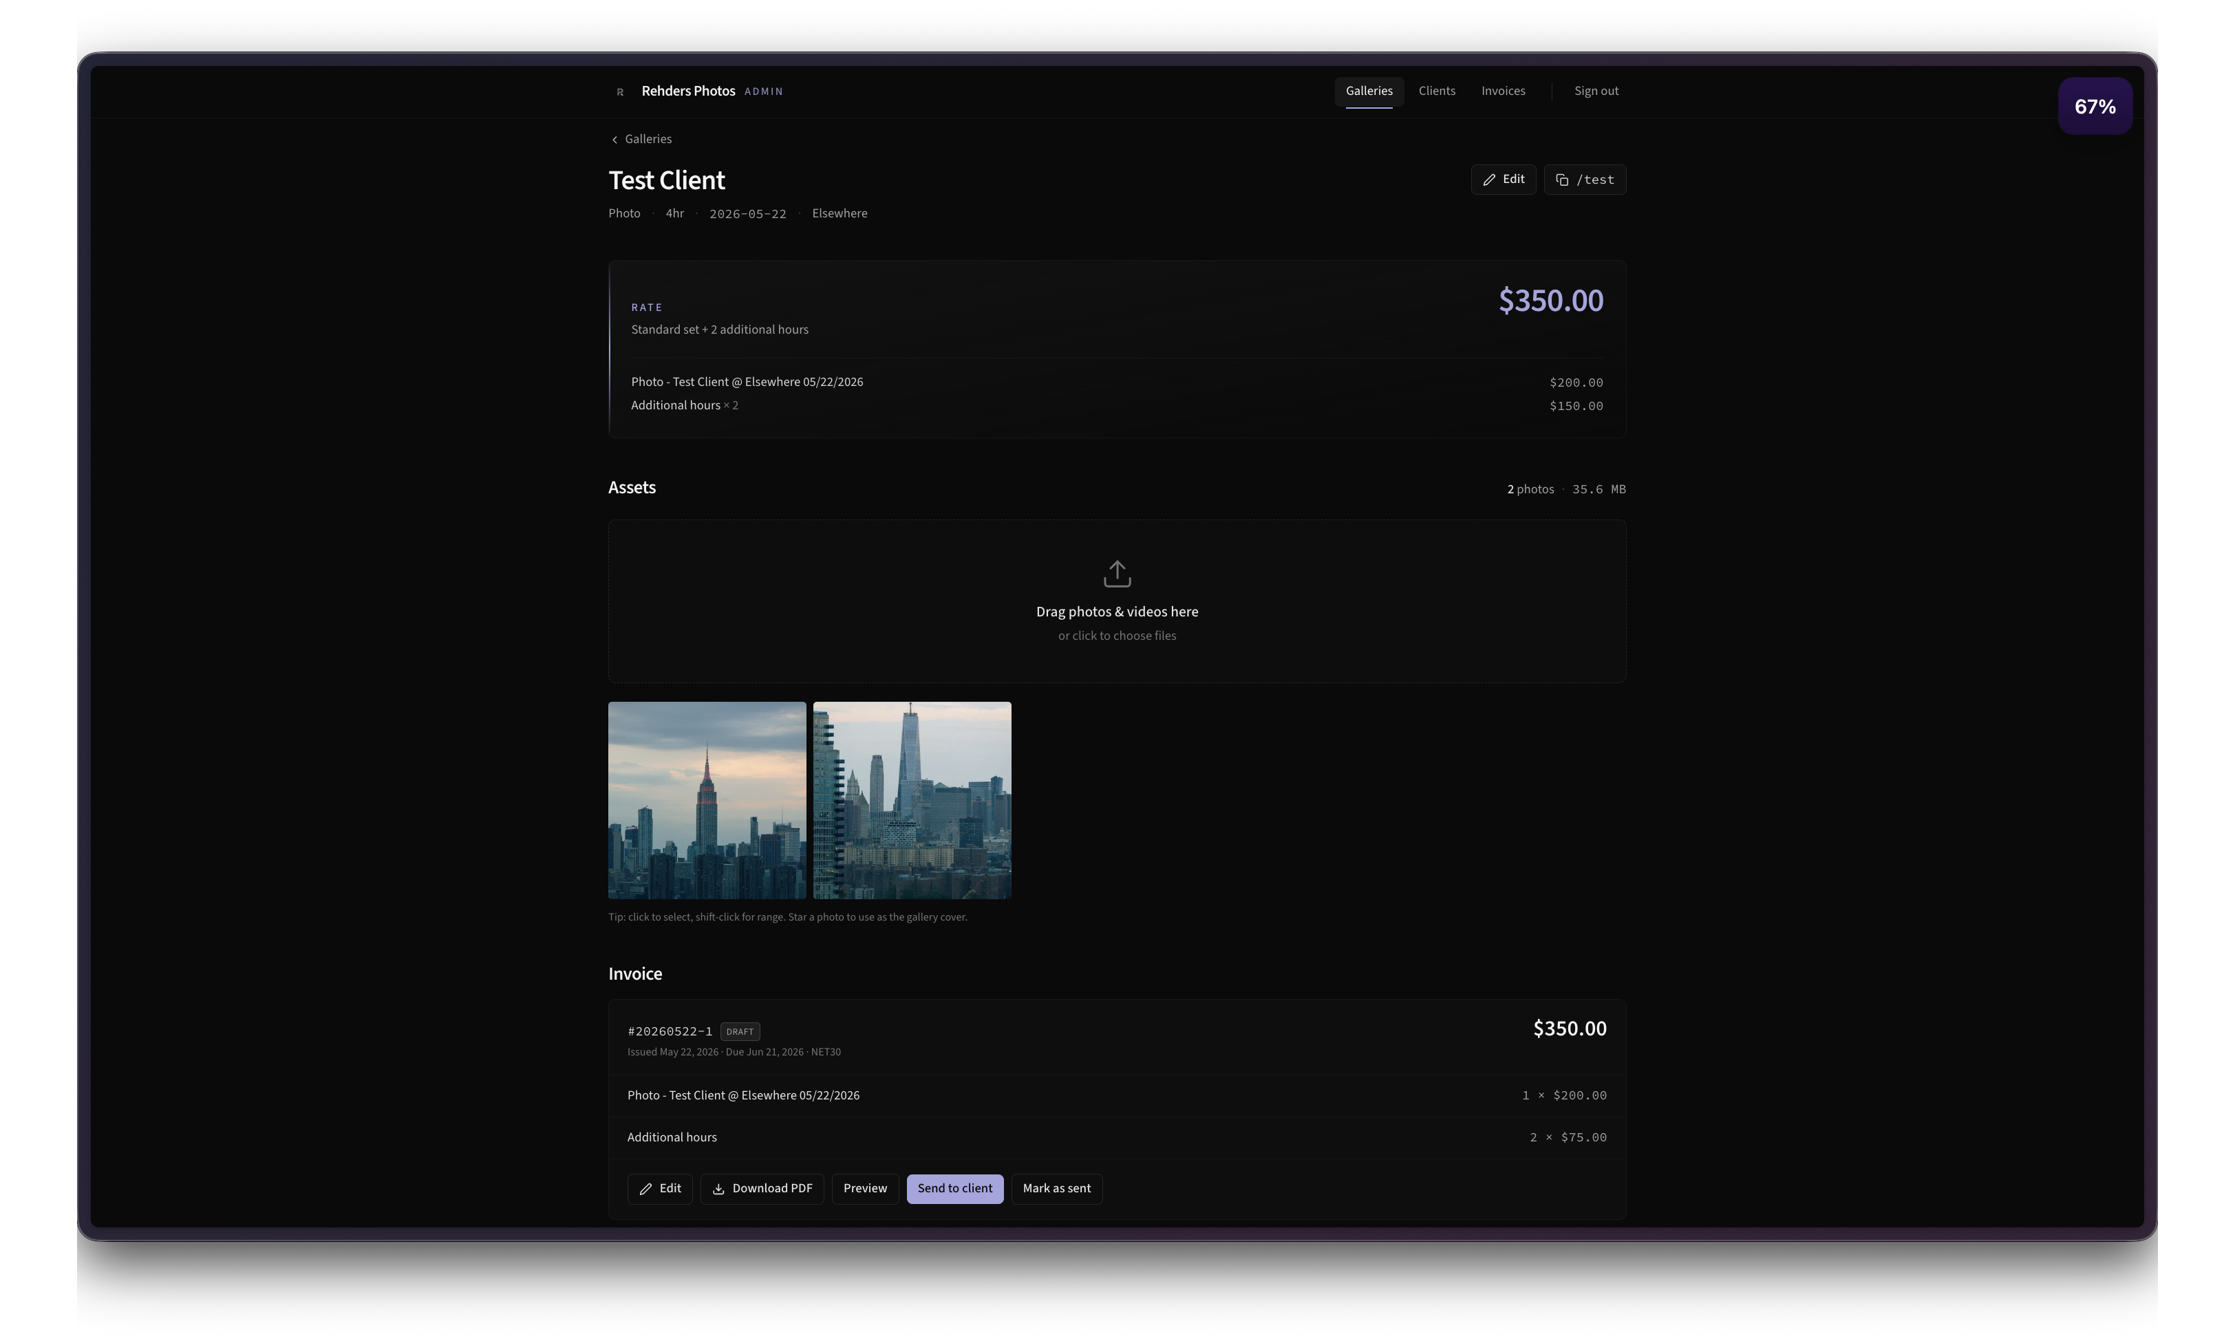Click invoice total $350.00 in Invoice card
The height and width of the screenshot is (1343, 2235).
[x=1569, y=1029]
